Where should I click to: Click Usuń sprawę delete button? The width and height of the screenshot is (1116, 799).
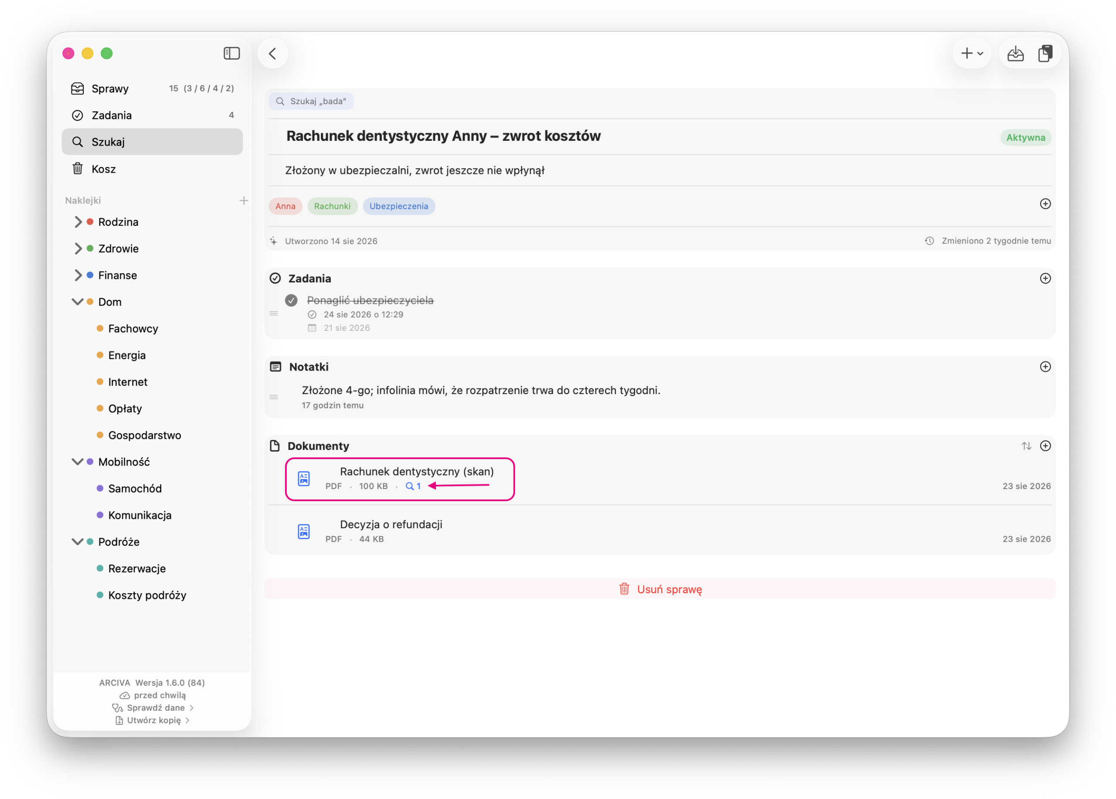(660, 589)
